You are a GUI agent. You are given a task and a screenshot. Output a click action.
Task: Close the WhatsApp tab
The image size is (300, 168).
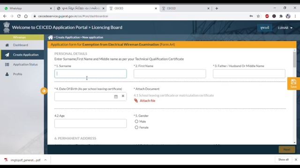51,8
